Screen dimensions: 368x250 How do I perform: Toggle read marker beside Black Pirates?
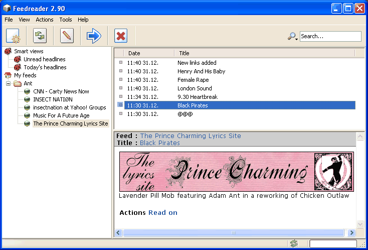pos(120,105)
